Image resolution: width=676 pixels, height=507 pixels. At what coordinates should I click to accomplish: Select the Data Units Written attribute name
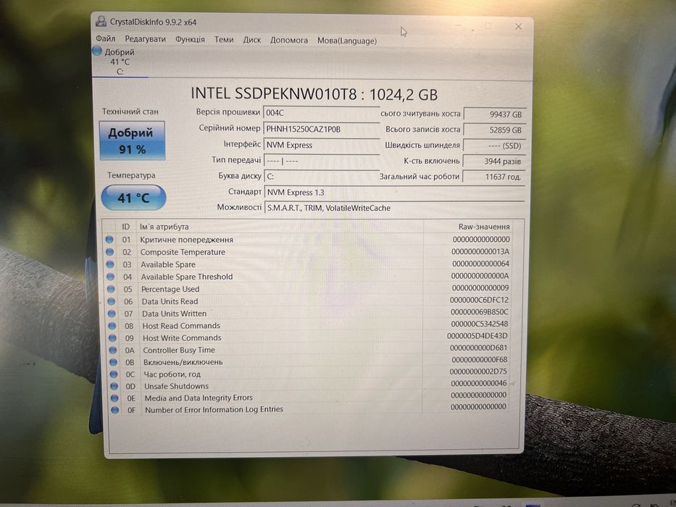pos(174,314)
